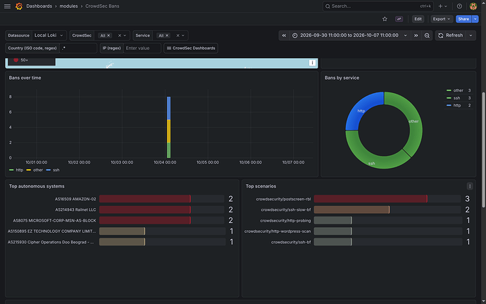This screenshot has width=486, height=304.
Task: Click the page vertical scrollbar
Action: click(483, 150)
